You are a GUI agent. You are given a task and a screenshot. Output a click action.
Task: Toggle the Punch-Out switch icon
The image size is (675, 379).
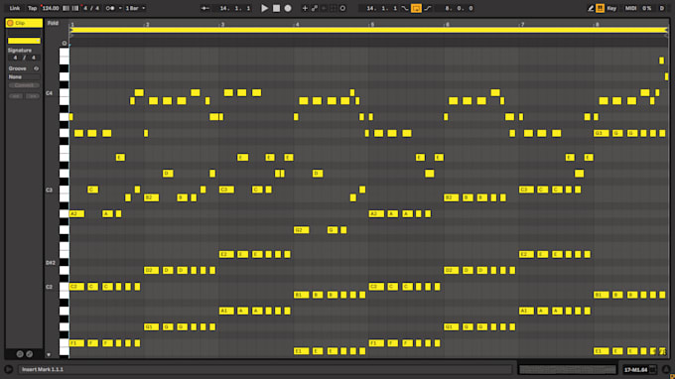428,8
